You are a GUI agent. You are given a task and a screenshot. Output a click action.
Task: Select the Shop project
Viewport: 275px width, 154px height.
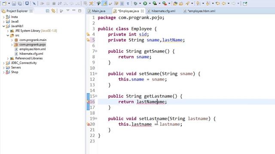[x=15, y=72]
